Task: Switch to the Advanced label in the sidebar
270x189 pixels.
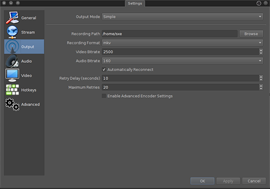Action: 31,104
